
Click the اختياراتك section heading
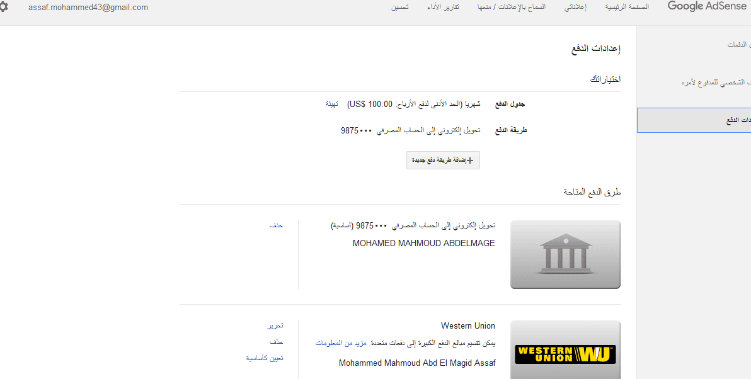605,79
